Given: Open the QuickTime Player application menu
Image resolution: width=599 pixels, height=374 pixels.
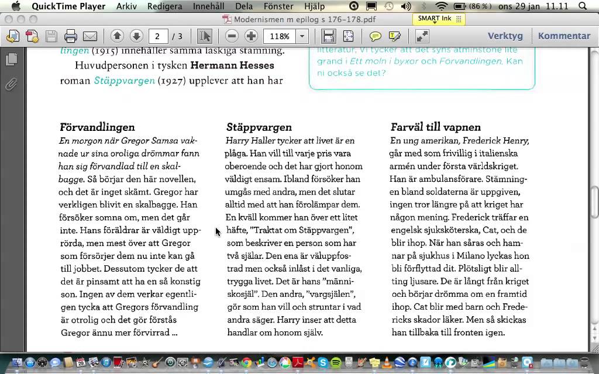Looking at the screenshot, I should pos(68,6).
